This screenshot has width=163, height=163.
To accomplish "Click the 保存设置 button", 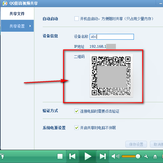I will tap(136, 144).
